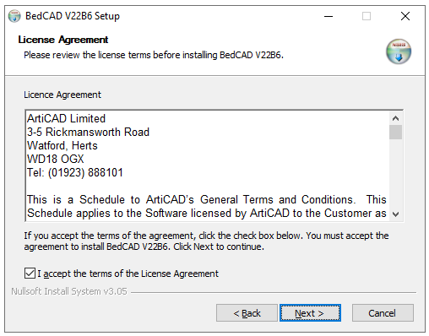Close the BedCAD Setup window
The height and width of the screenshot is (336, 429).
coord(405,16)
